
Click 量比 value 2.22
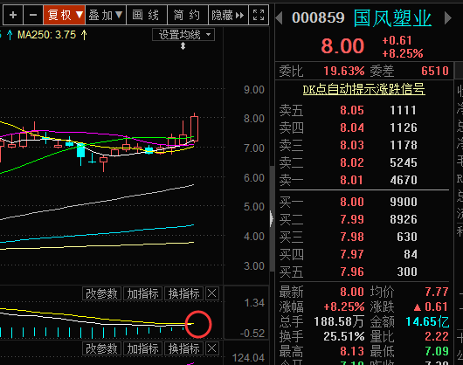coord(437,336)
